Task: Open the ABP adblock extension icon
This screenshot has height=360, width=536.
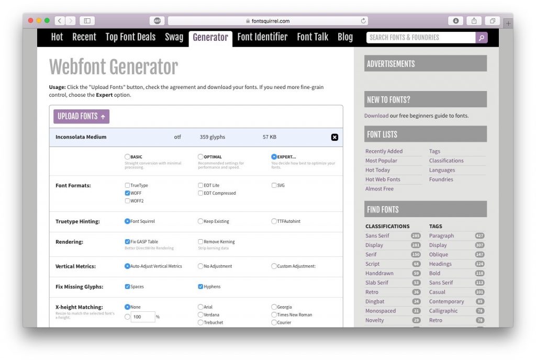Action: pyautogui.click(x=157, y=21)
